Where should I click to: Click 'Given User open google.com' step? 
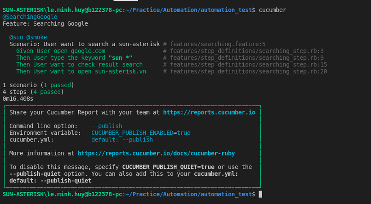tap(61, 51)
